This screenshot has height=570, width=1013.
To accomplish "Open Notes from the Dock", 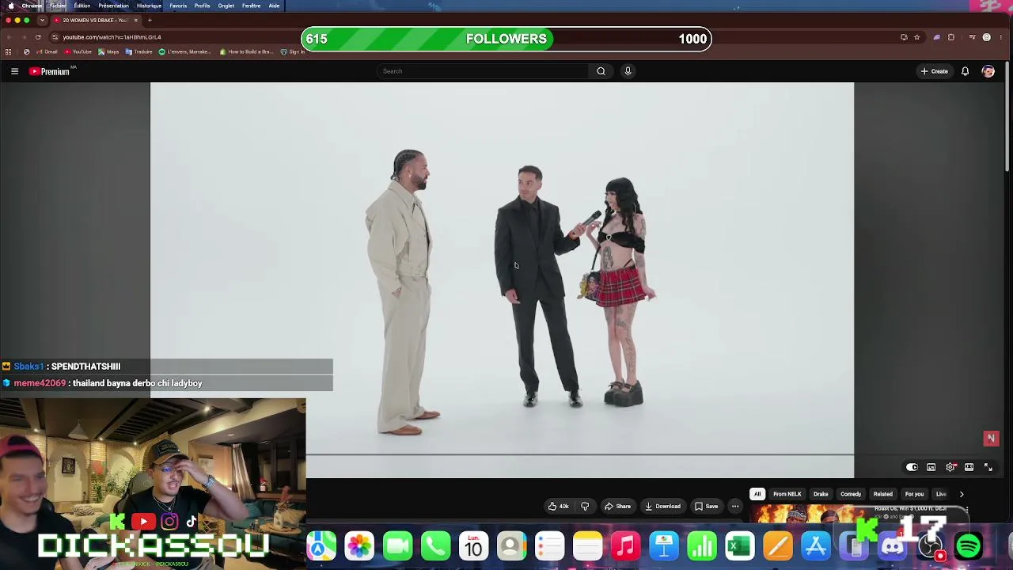I will [587, 546].
